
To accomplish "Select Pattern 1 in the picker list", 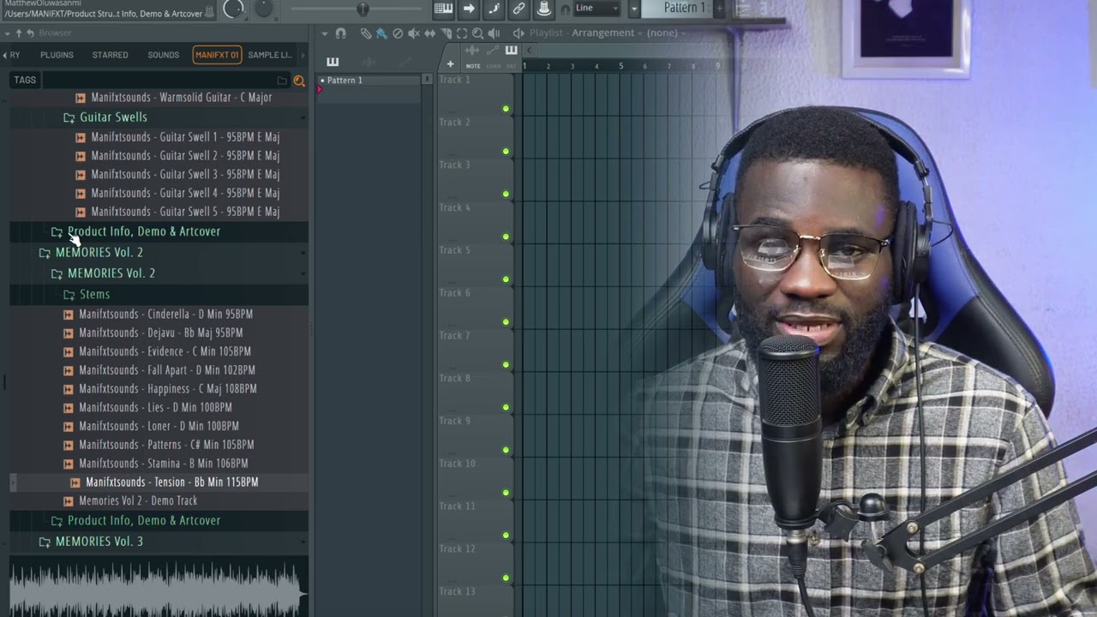I will tap(369, 80).
